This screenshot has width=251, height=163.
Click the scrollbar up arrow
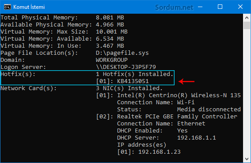[x=247, y=18]
